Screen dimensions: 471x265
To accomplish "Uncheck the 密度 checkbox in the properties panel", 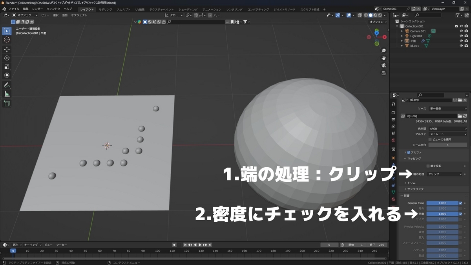I will pos(460,214).
